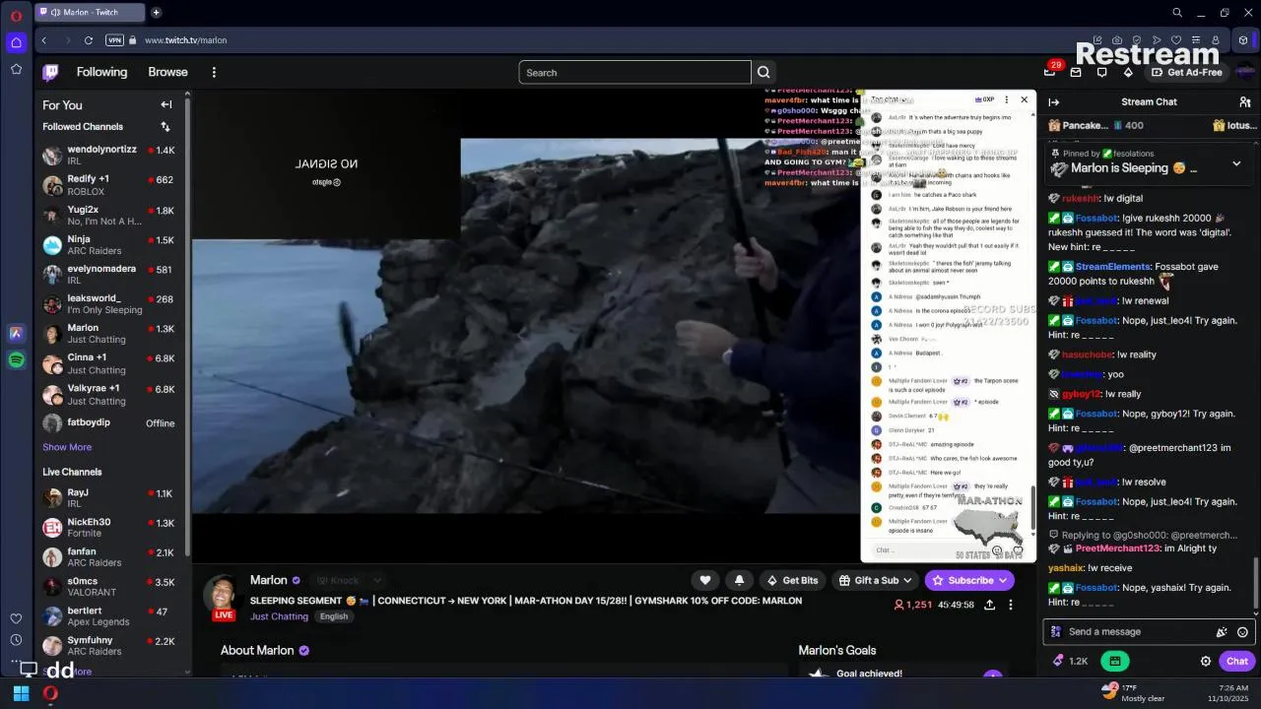Show More followed channels
1261x709 pixels.
click(67, 447)
